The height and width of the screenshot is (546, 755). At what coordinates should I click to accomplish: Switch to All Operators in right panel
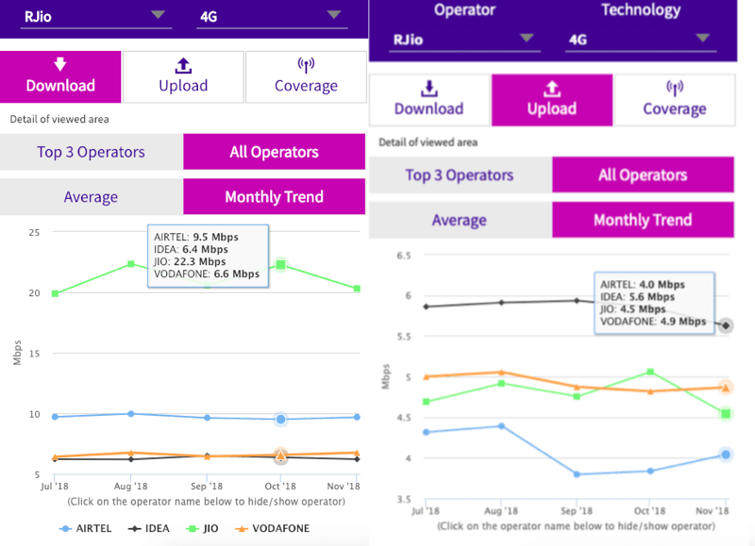(643, 175)
